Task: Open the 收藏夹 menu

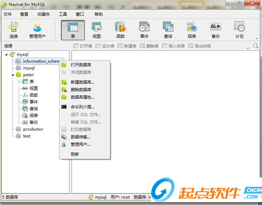Action: 44,14
